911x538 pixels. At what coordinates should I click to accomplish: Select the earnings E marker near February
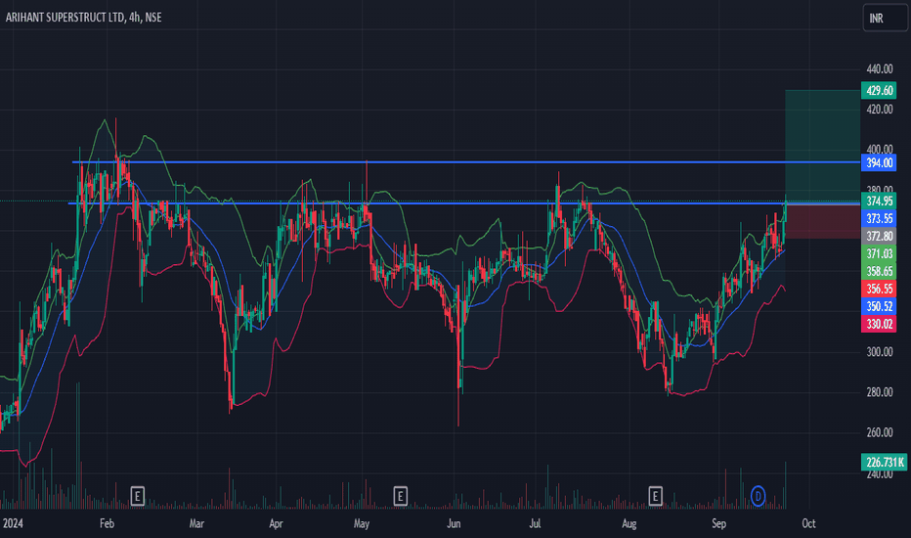(137, 496)
